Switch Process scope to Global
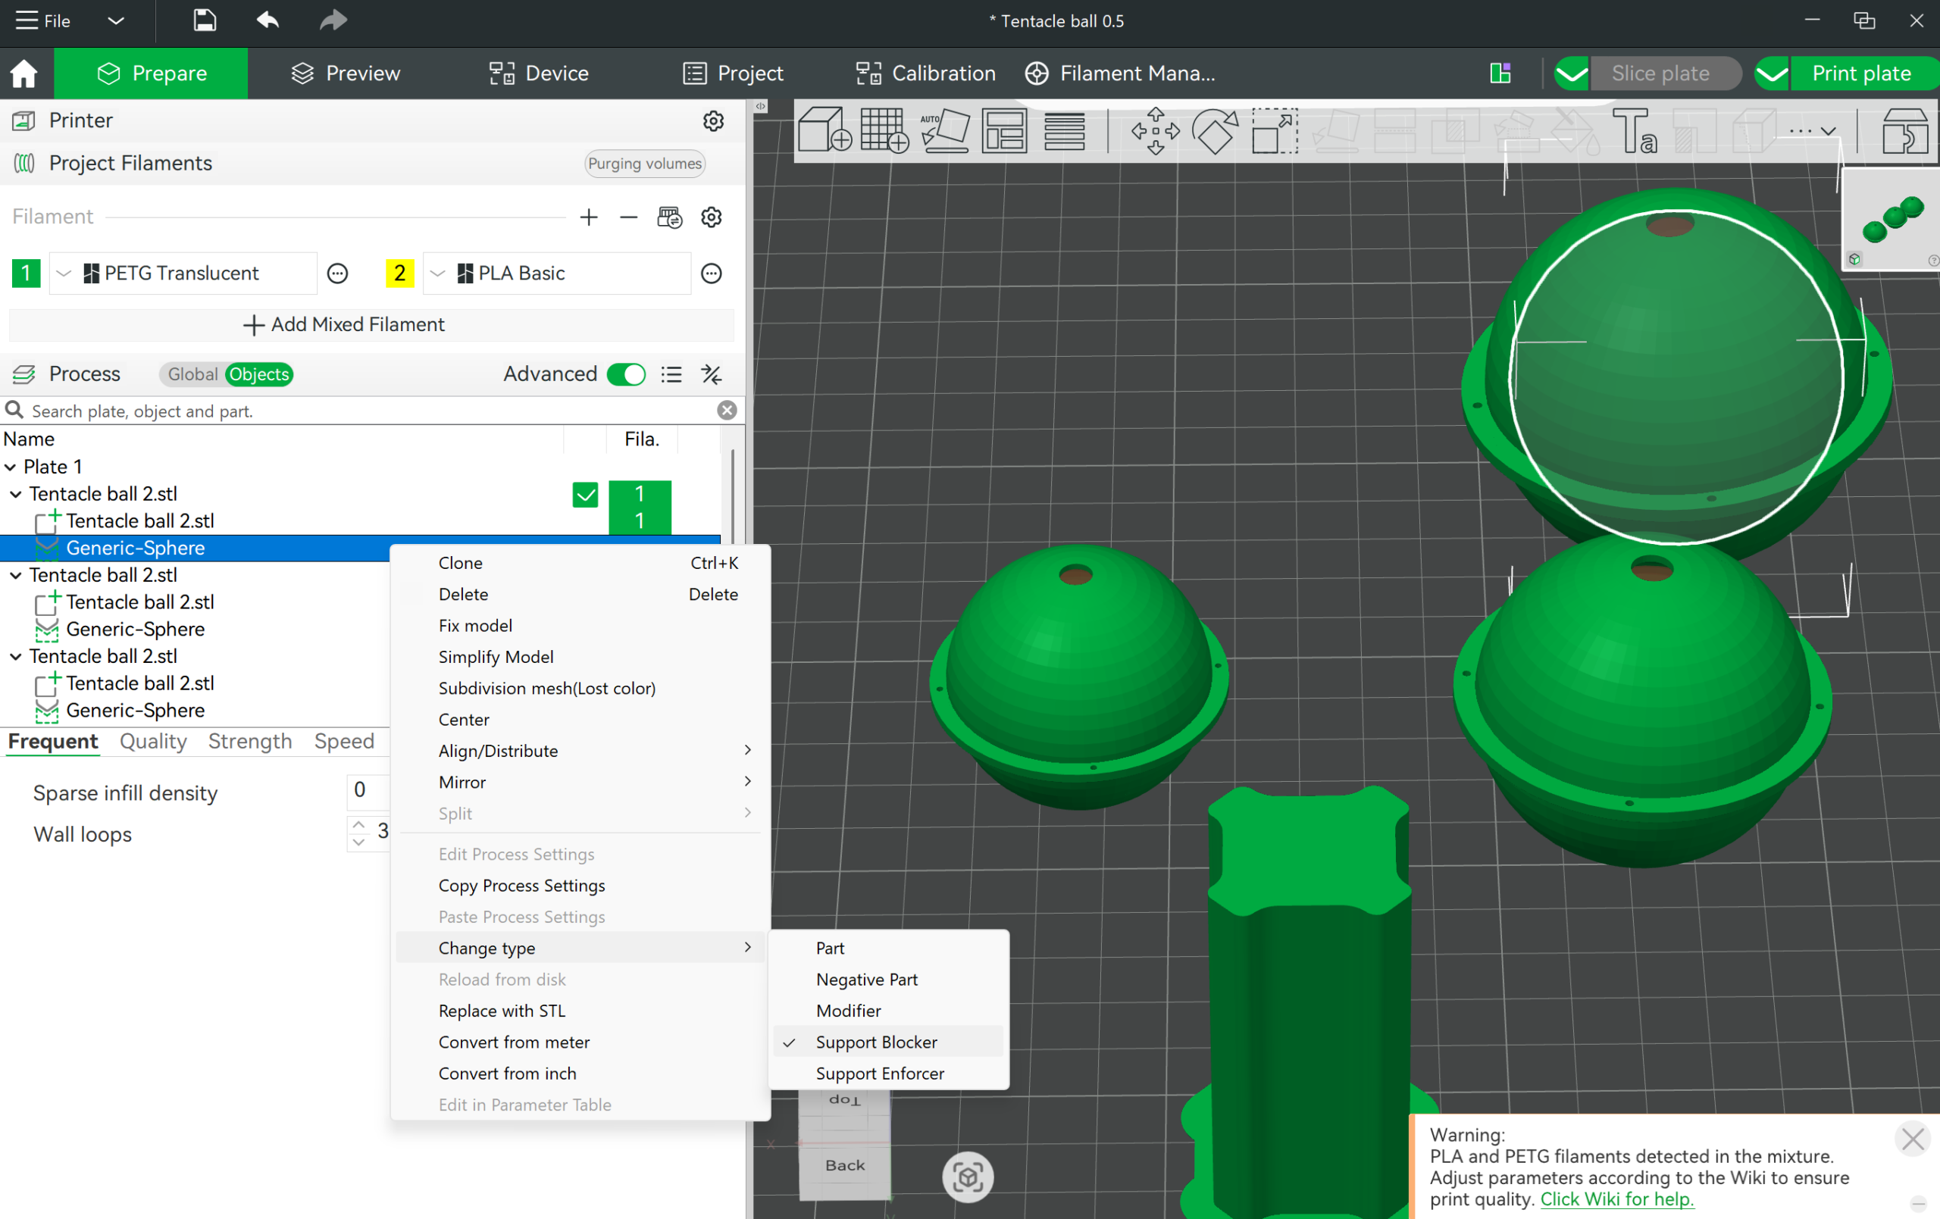Screen dimensions: 1940x1219 192,374
